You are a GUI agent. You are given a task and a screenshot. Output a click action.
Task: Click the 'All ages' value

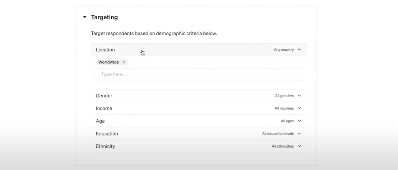coord(287,121)
